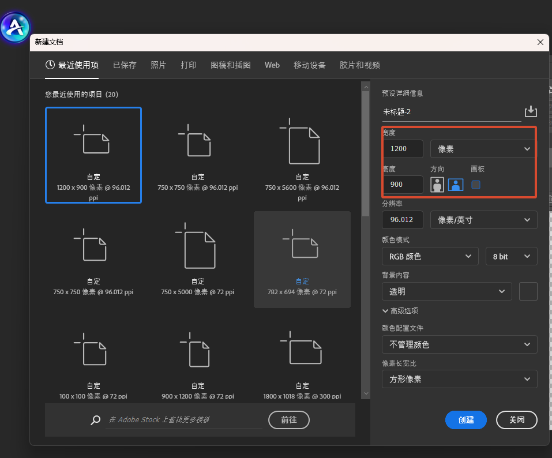This screenshot has width=552, height=458.
Task: Click the 宽度 input field showing 1200
Action: pos(403,149)
